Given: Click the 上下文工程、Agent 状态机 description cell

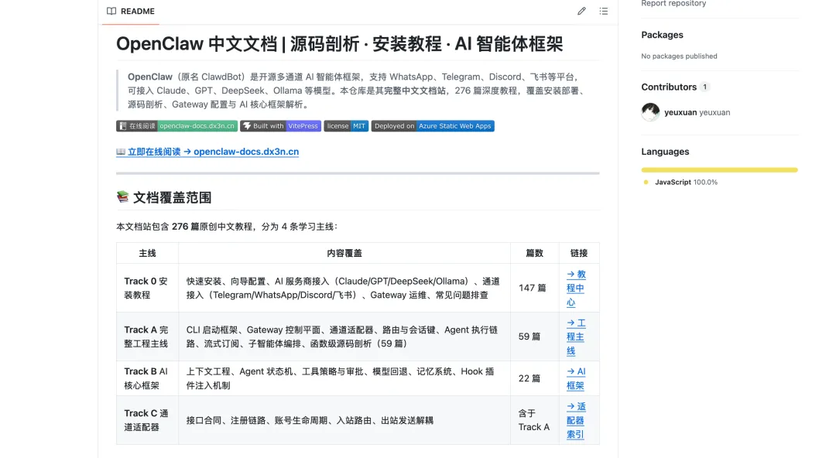Looking at the screenshot, I should click(344, 378).
